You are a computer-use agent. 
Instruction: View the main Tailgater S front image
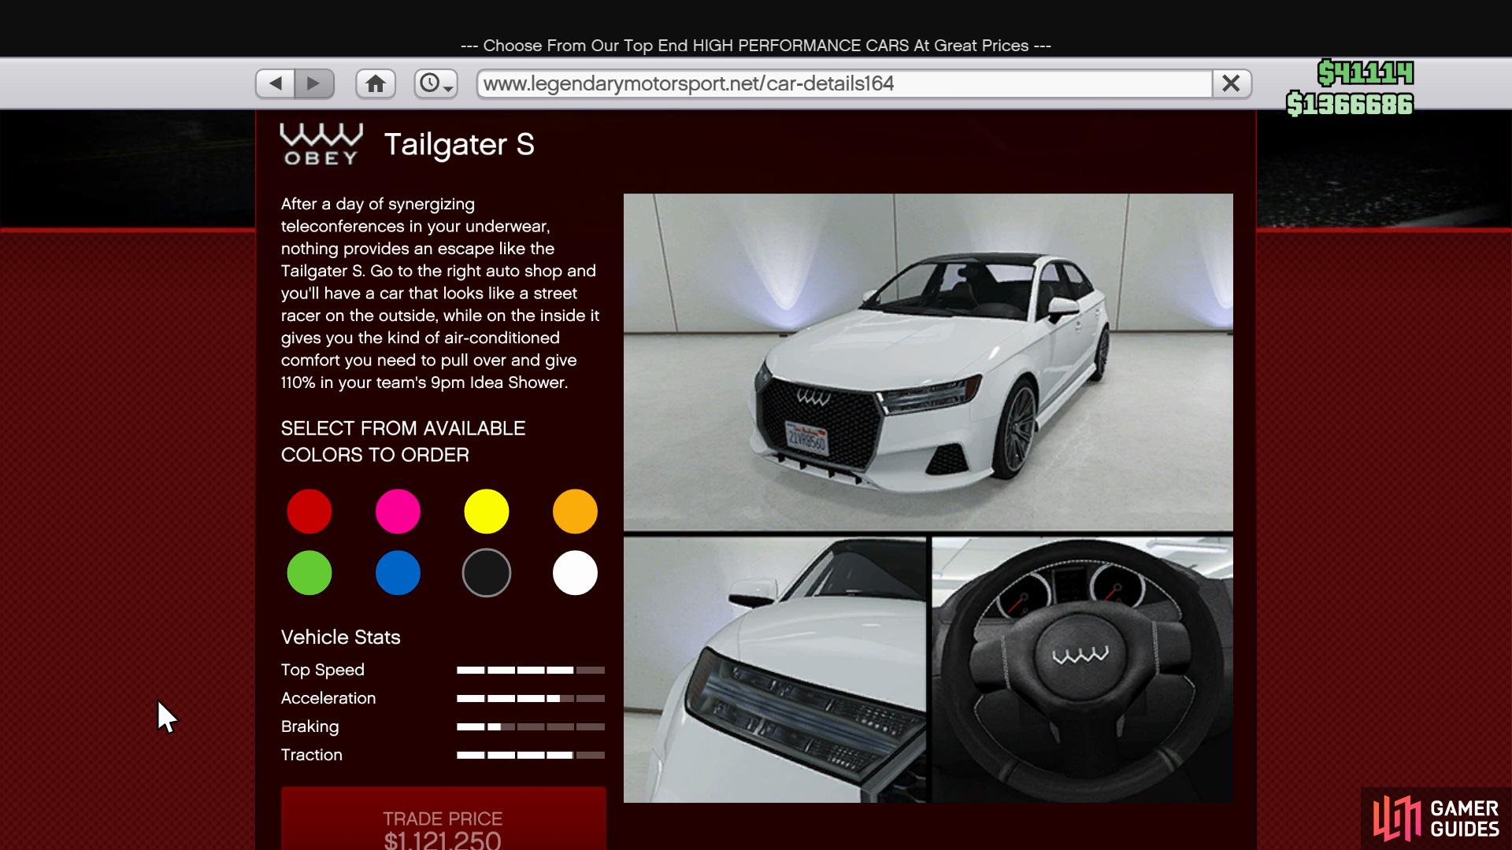coord(928,362)
